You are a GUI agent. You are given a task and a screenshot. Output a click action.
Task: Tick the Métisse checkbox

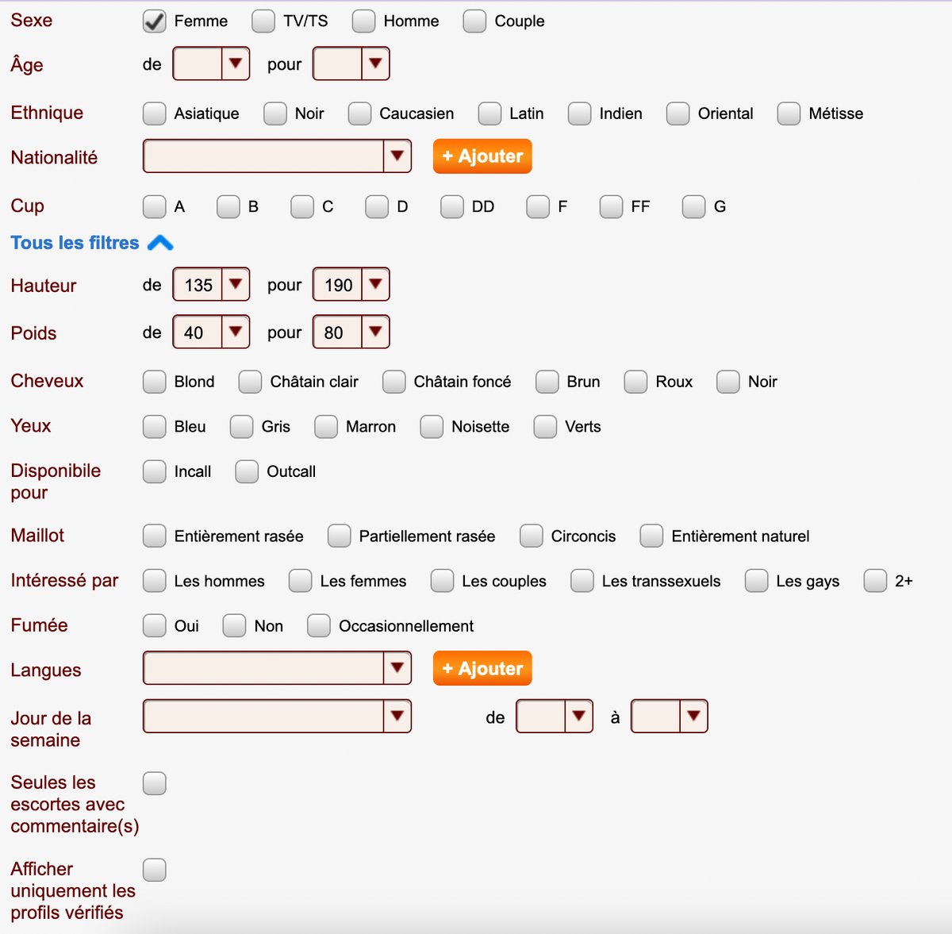coord(789,113)
